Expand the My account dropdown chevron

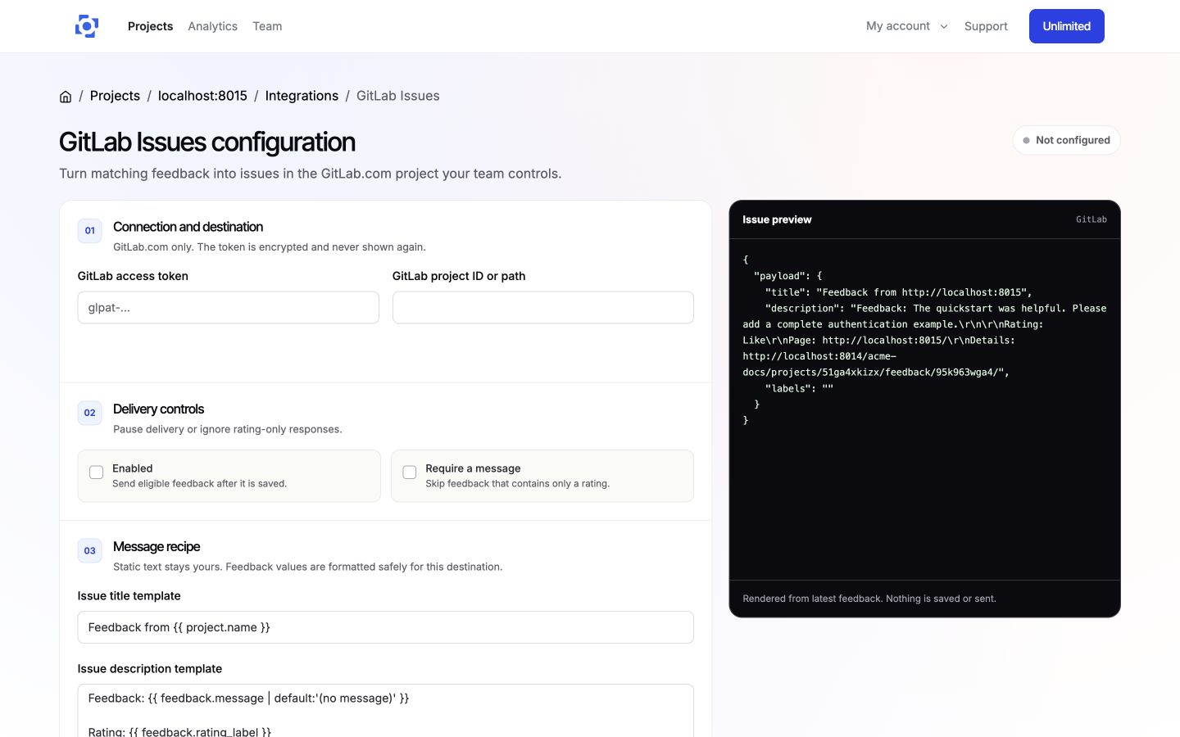944,26
